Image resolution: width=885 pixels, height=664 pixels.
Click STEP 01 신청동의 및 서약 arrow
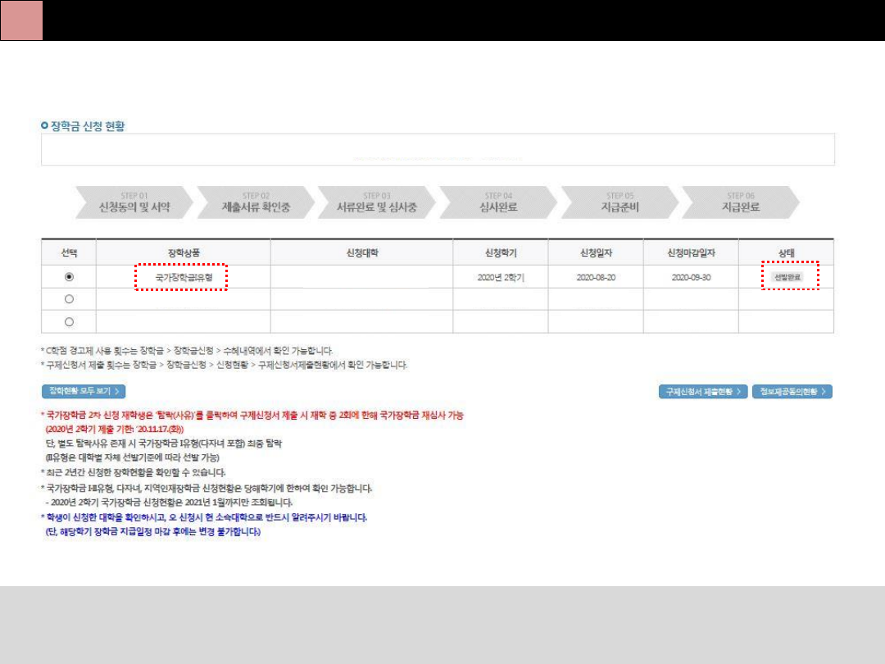tap(134, 202)
